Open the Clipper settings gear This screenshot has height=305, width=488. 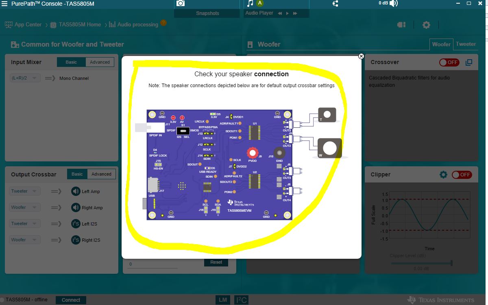(x=443, y=174)
